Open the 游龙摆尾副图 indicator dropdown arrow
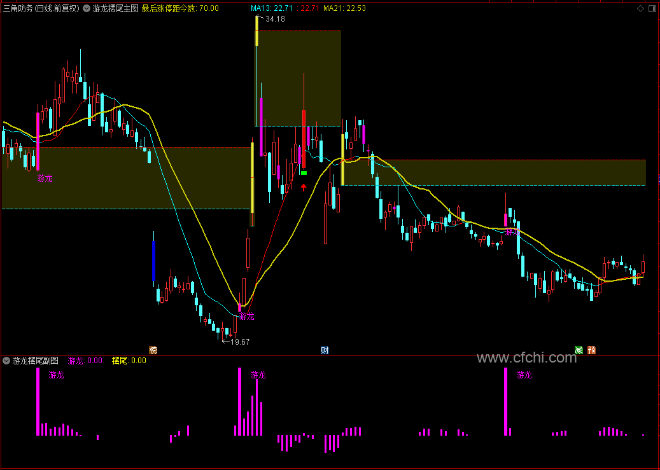This screenshot has width=660, height=470. pyautogui.click(x=6, y=361)
